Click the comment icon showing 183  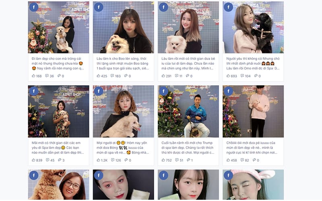coord(112,76)
